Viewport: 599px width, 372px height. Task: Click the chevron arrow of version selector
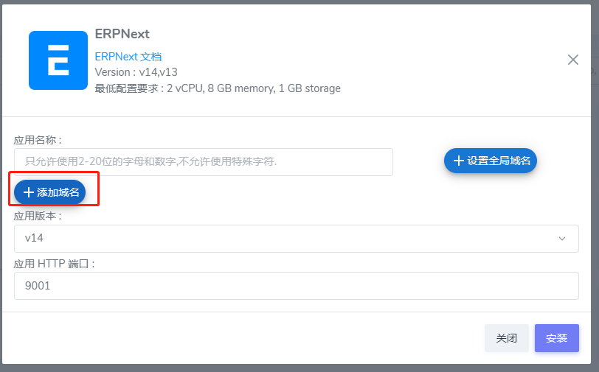[x=562, y=239]
